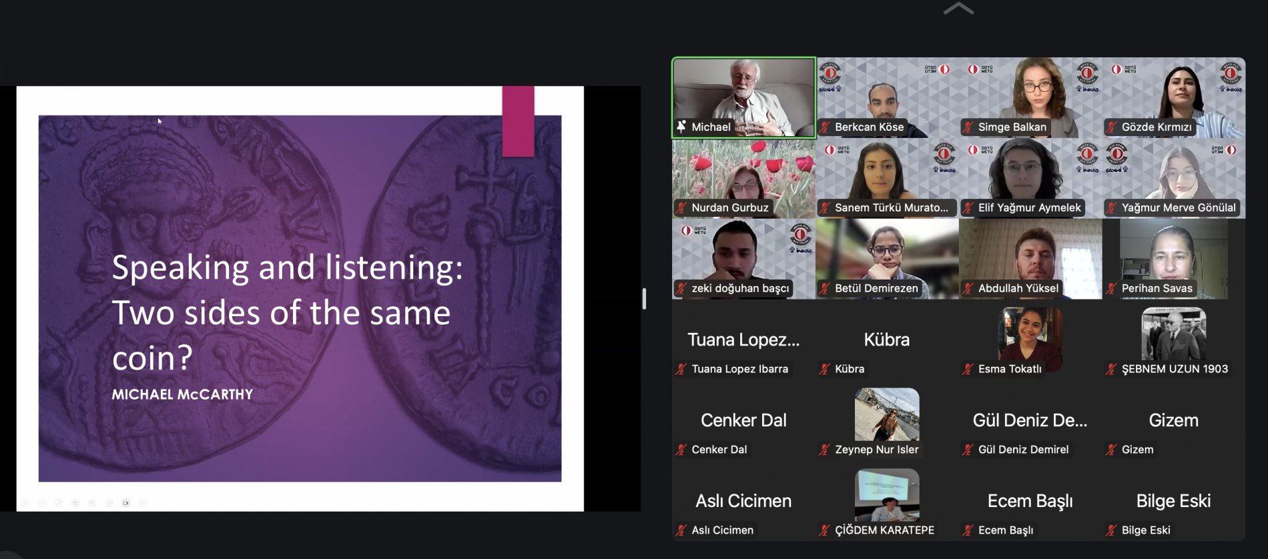Image resolution: width=1268 pixels, height=559 pixels.
Task: Select Zeynep Nur Isler profile picture
Action: [887, 414]
